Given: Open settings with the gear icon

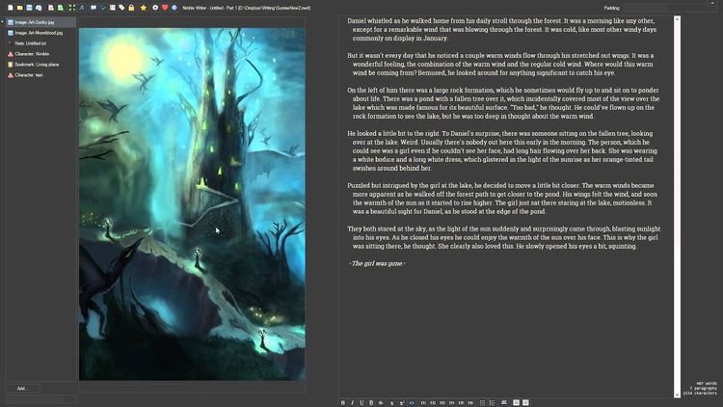Looking at the screenshot, I should point(155,8).
